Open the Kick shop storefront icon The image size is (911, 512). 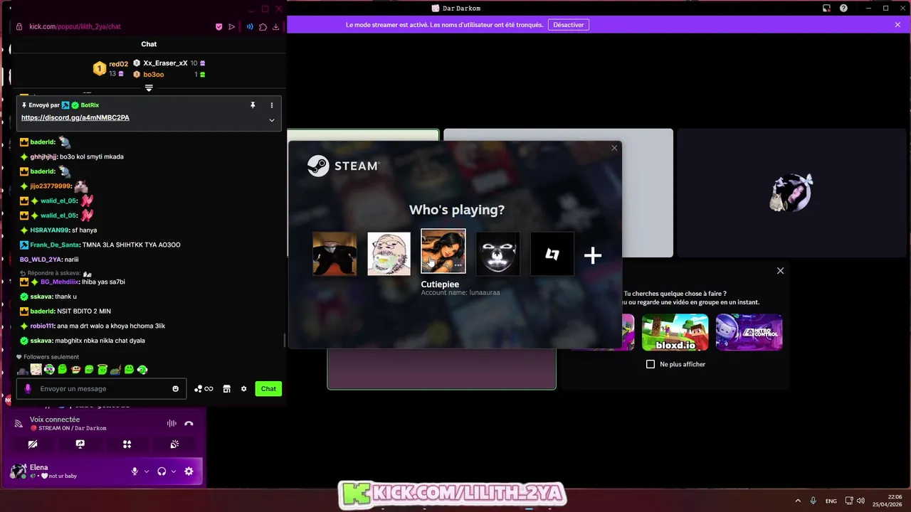tap(226, 389)
